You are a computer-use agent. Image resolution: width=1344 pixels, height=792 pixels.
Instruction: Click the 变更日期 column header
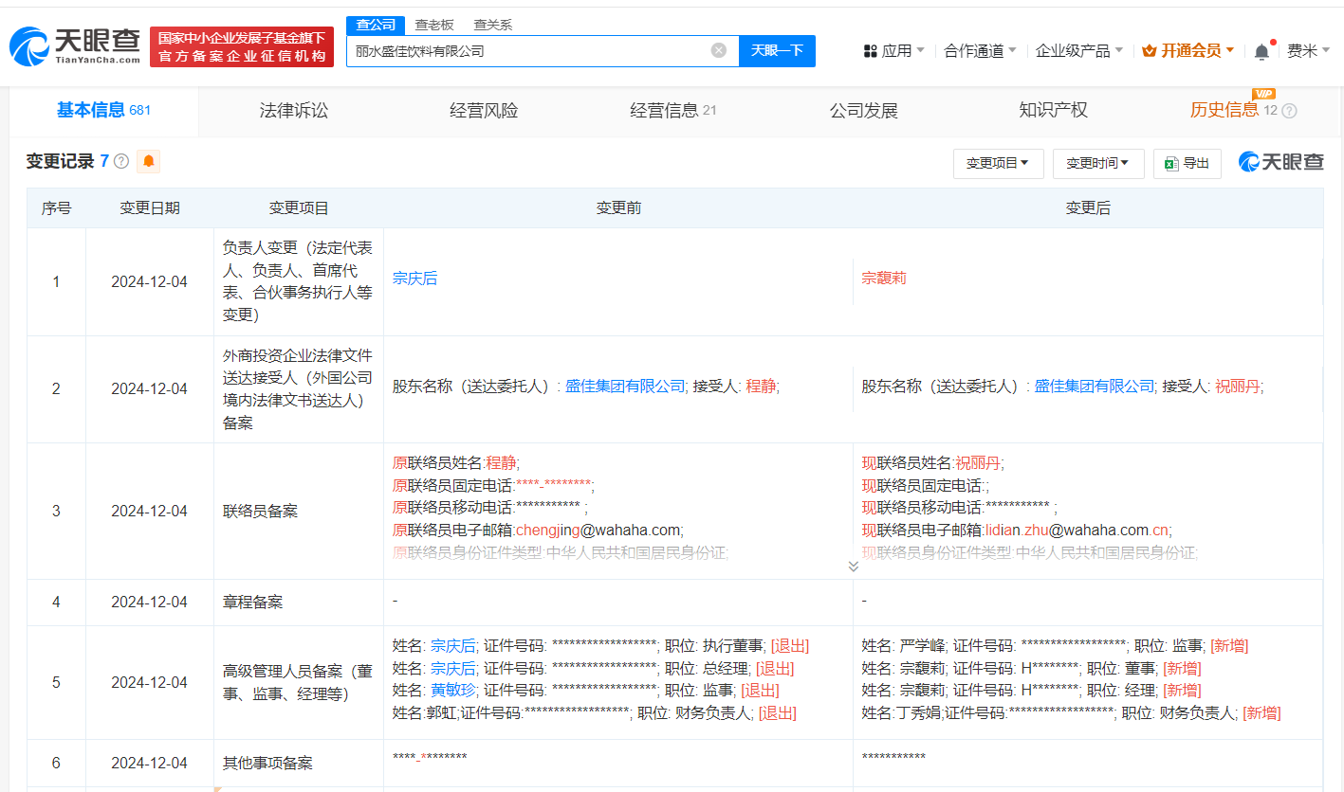click(150, 208)
